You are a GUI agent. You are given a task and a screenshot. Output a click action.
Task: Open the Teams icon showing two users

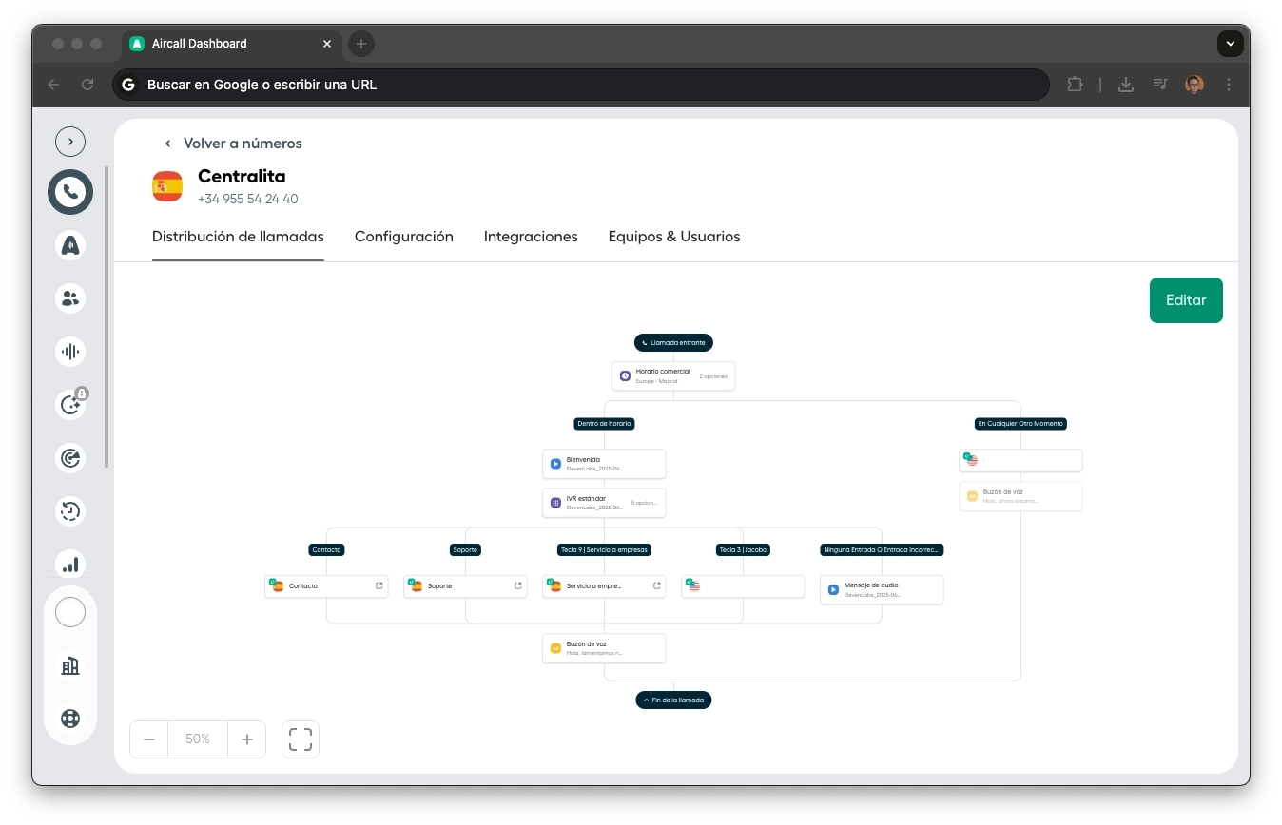pos(69,297)
